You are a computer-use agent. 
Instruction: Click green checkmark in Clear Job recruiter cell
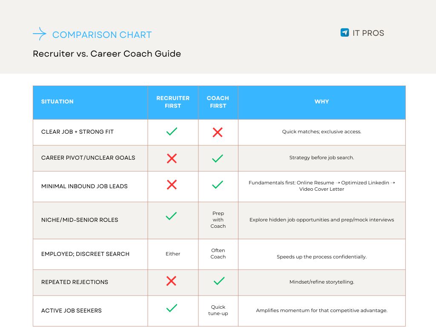tap(172, 132)
